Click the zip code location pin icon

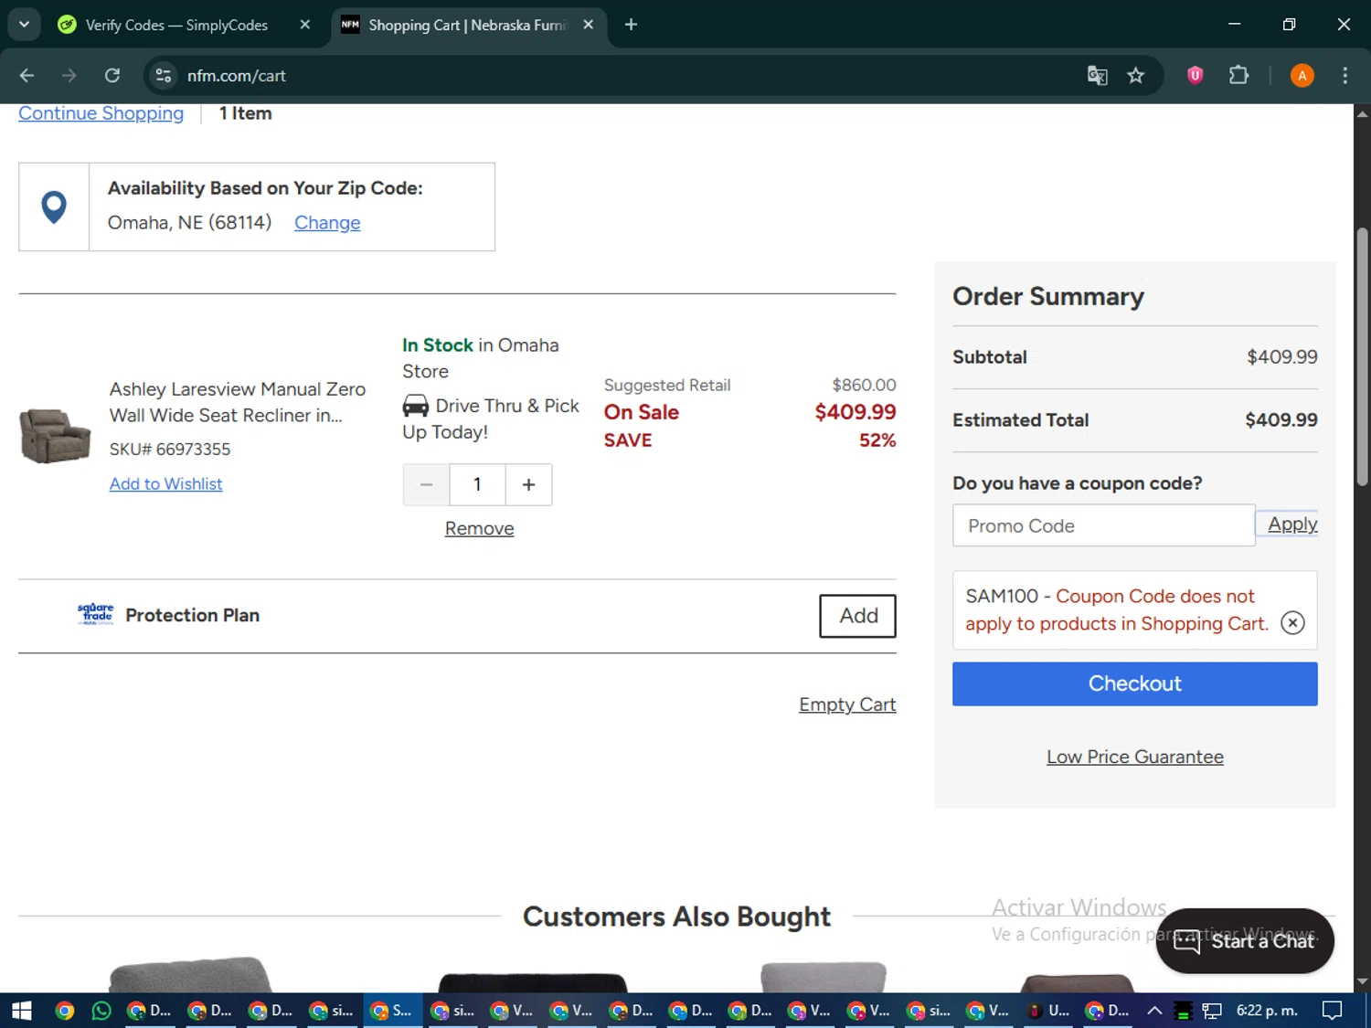point(54,207)
